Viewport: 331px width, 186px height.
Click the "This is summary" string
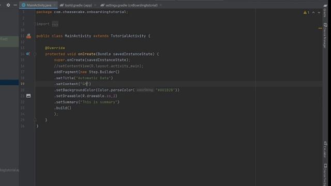tap(99, 102)
